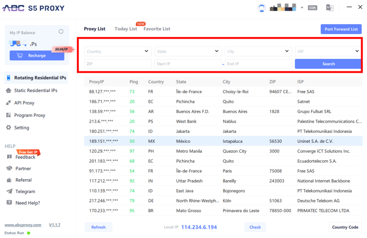Open the user avatar profile icon
The image size is (367, 238).
pos(262,8)
